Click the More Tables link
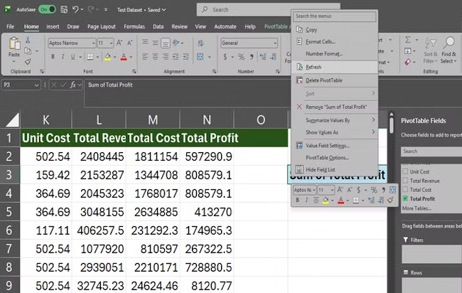This screenshot has height=293, width=462. pyautogui.click(x=417, y=208)
